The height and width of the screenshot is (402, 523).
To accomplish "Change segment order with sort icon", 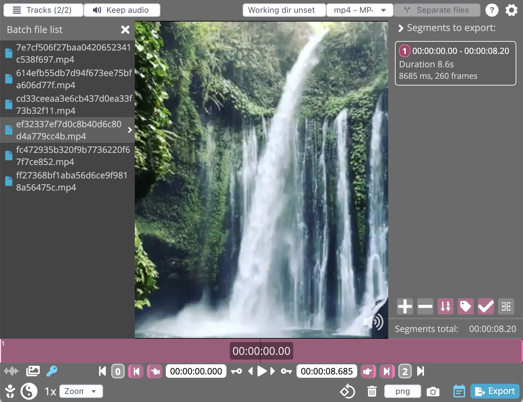I will click(x=445, y=306).
